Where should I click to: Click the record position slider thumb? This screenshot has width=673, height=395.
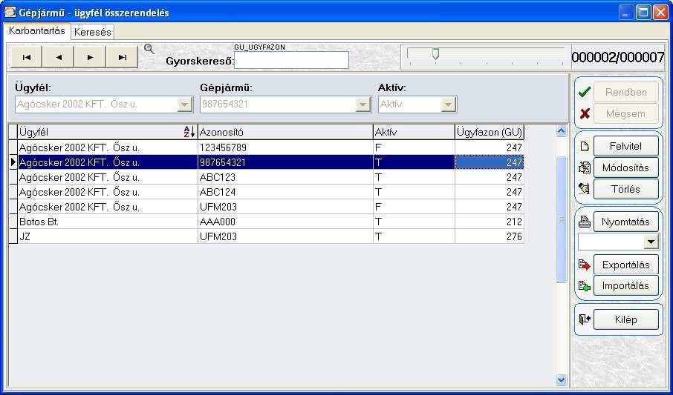click(435, 53)
